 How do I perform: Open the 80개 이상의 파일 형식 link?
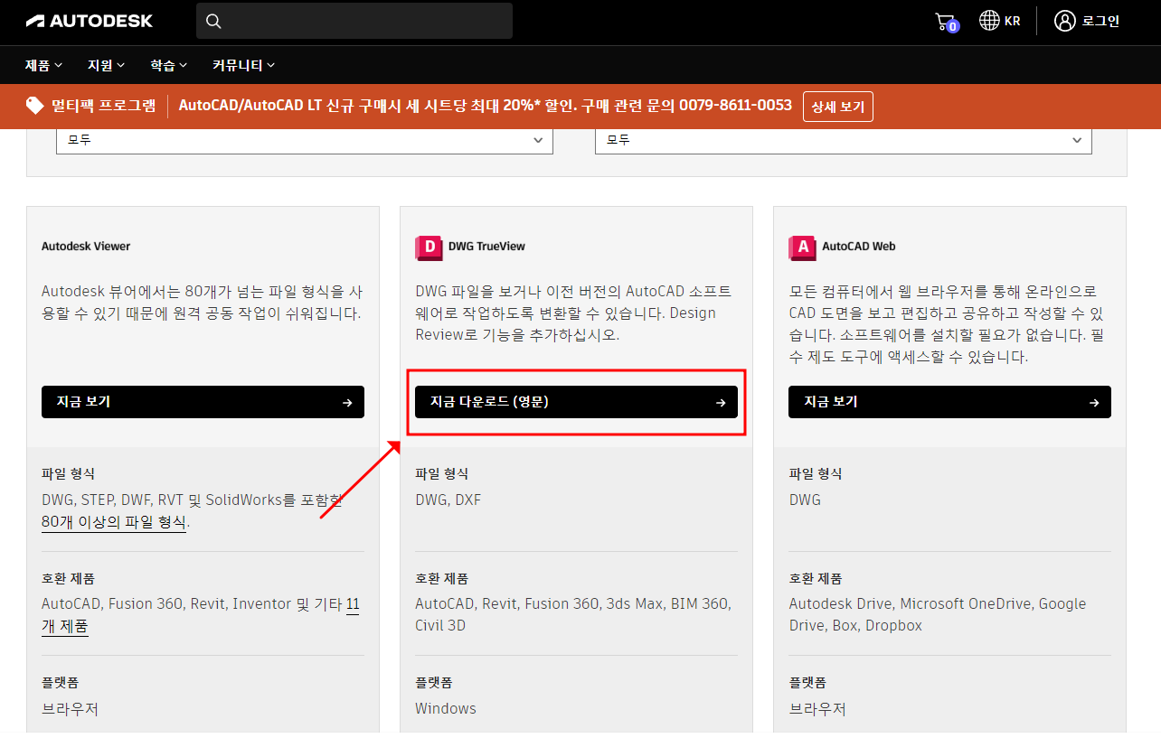pos(114,522)
